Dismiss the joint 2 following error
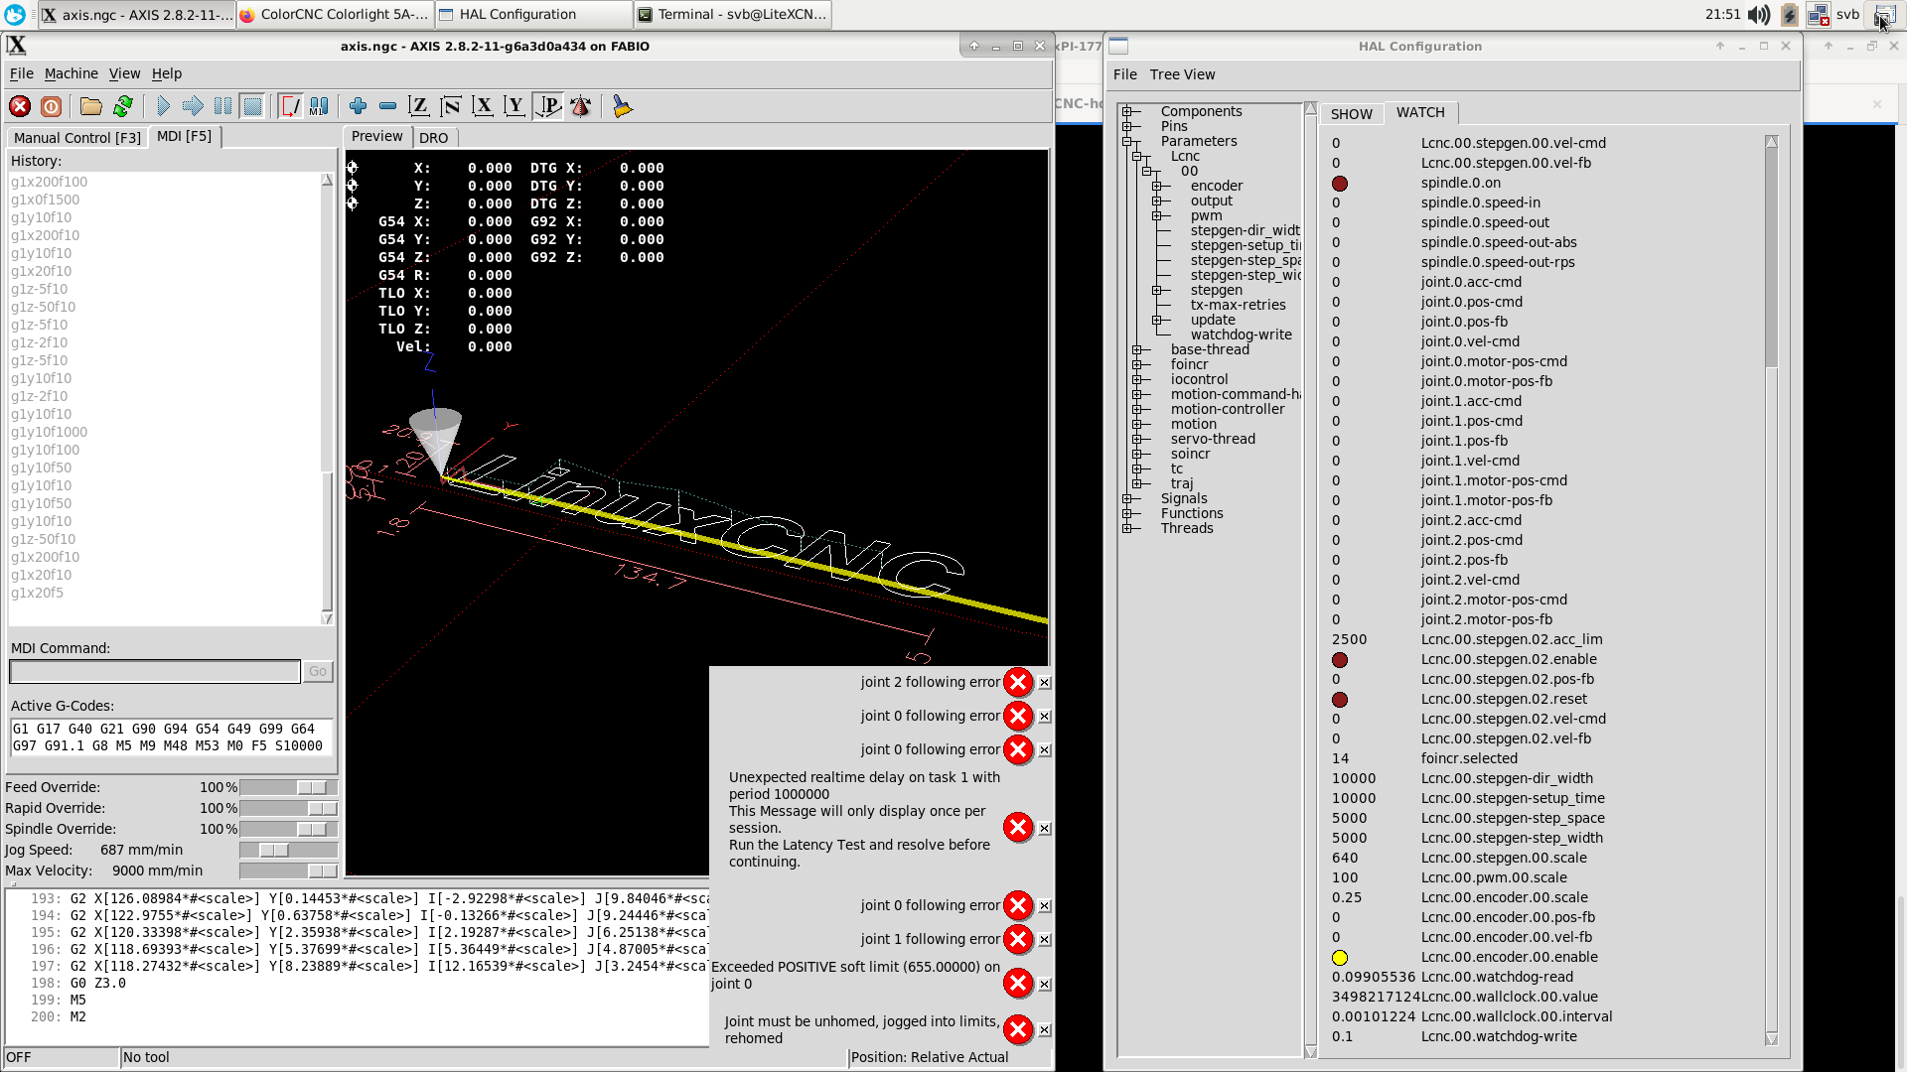 tap(1018, 682)
